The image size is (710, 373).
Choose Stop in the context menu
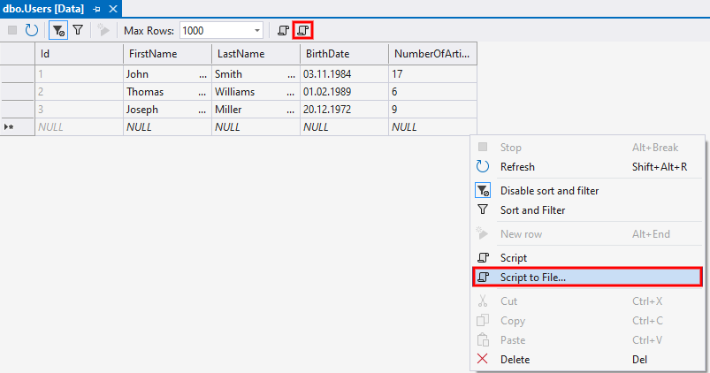click(587, 148)
